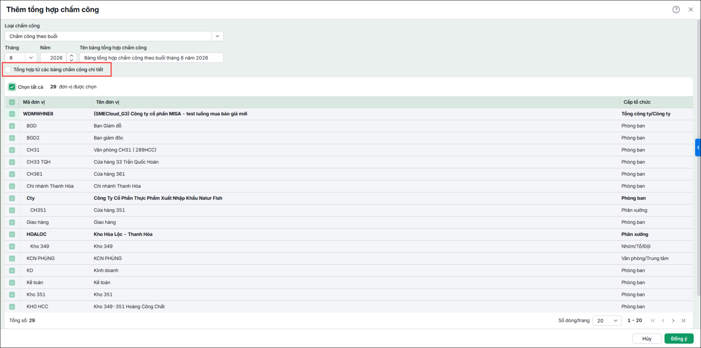The height and width of the screenshot is (348, 701).
Task: Select the Cửa hàng 361 cell
Action: (109, 174)
